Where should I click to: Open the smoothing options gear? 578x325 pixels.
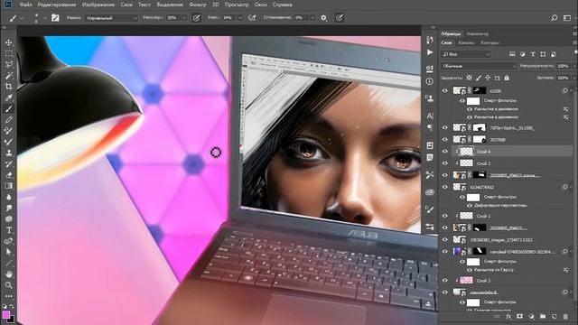click(x=323, y=18)
